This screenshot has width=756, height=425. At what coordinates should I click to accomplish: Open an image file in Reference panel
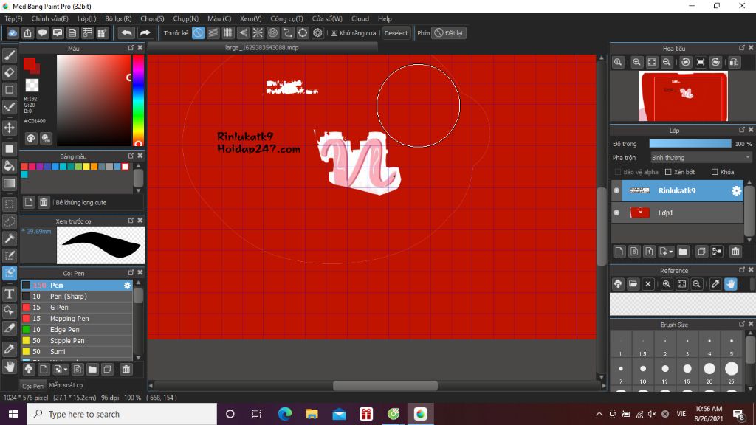point(633,284)
